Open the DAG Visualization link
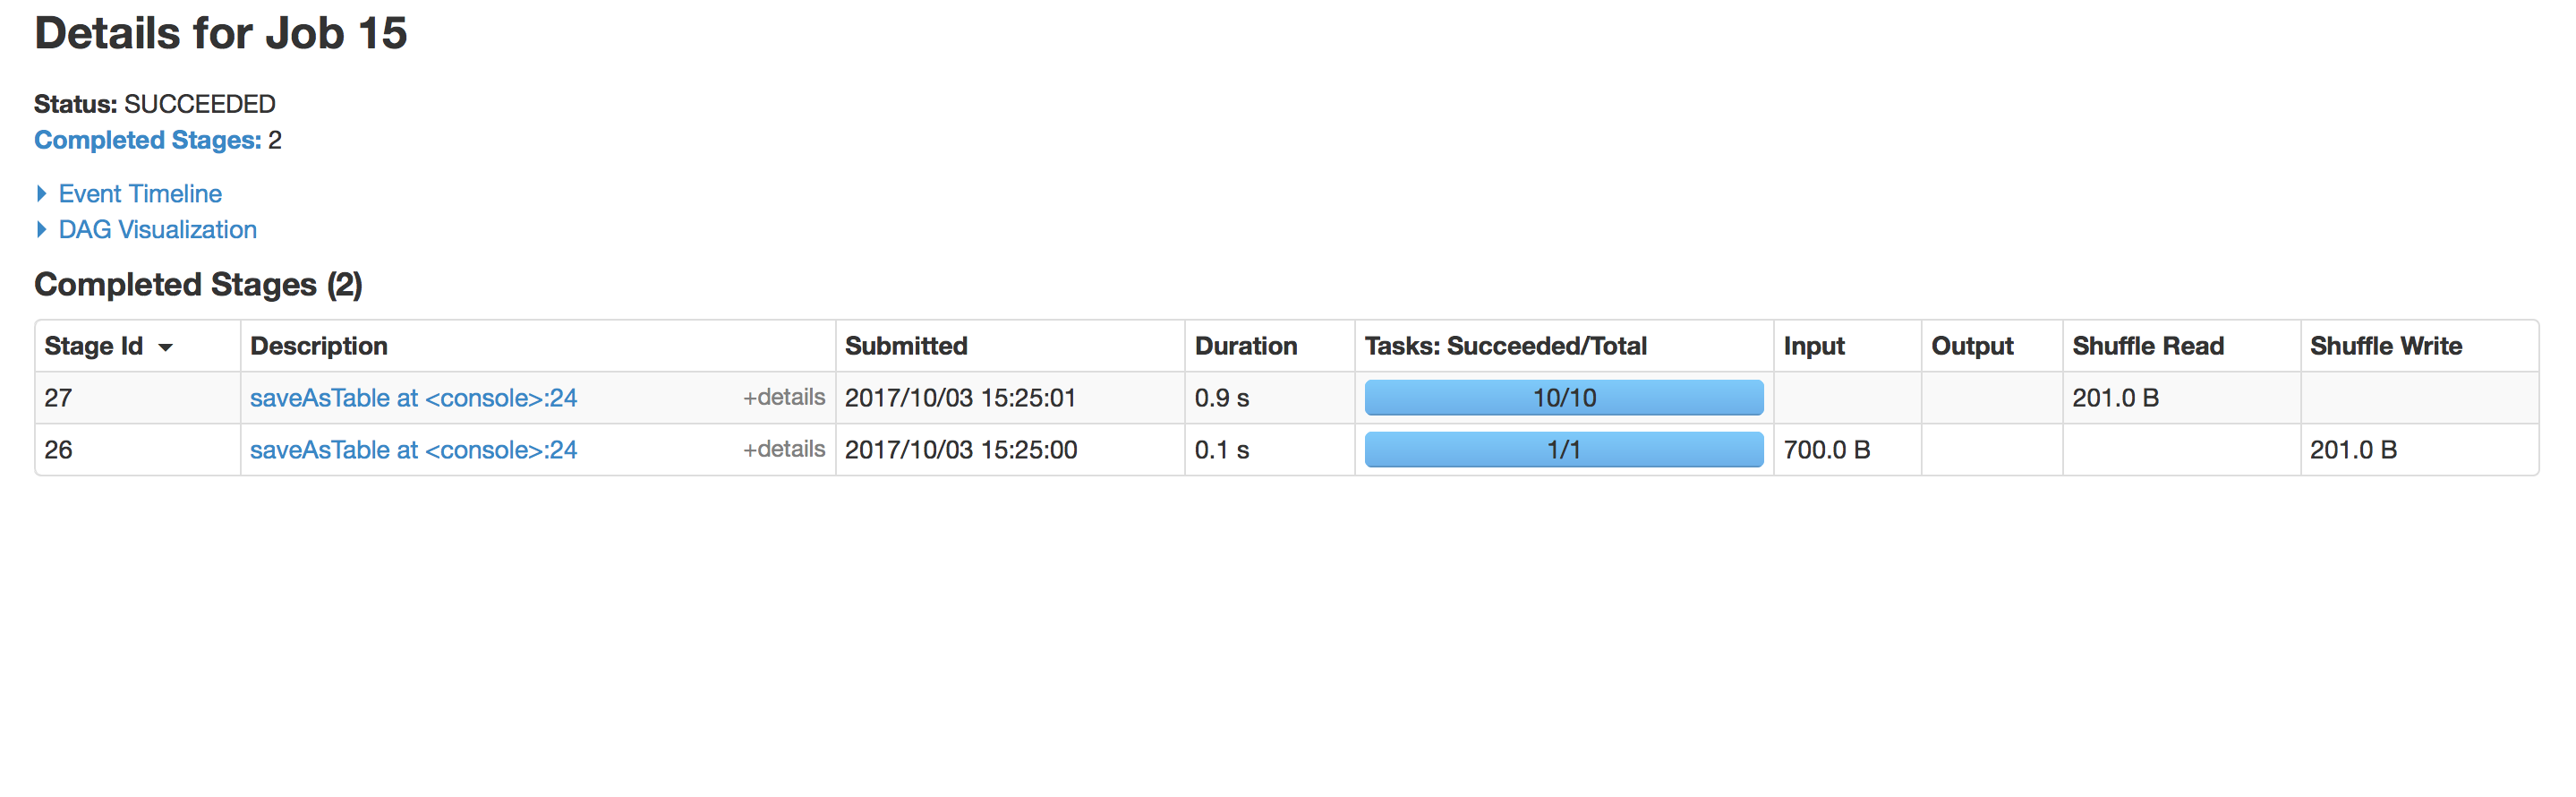This screenshot has height=797, width=2576. 157,229
